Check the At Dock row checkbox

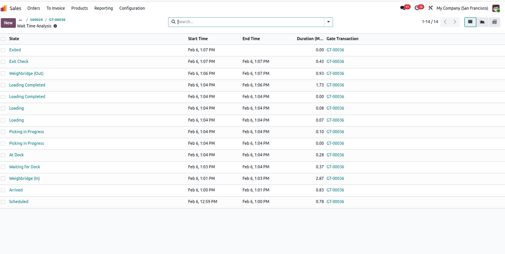[3, 155]
